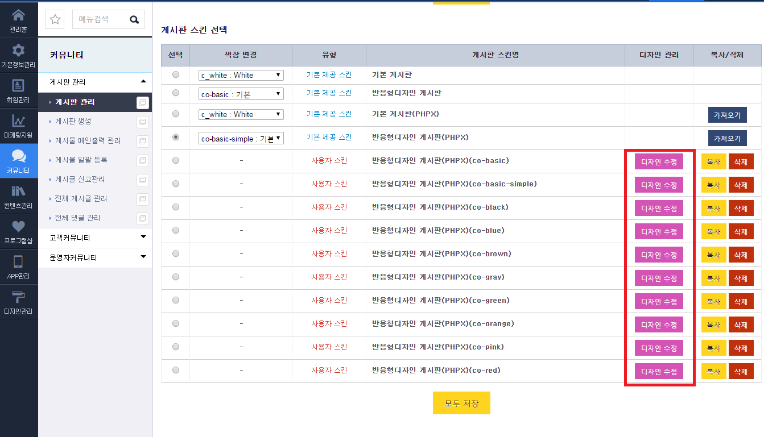Open 게시판 생성 menu item
This screenshot has width=764, height=437.
click(x=73, y=121)
